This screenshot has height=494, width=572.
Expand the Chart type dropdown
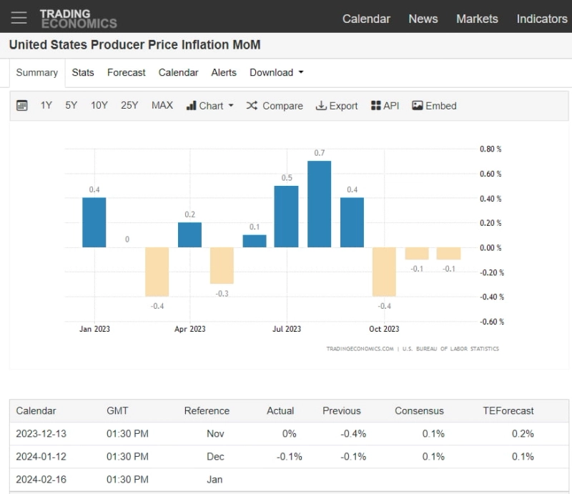(210, 106)
